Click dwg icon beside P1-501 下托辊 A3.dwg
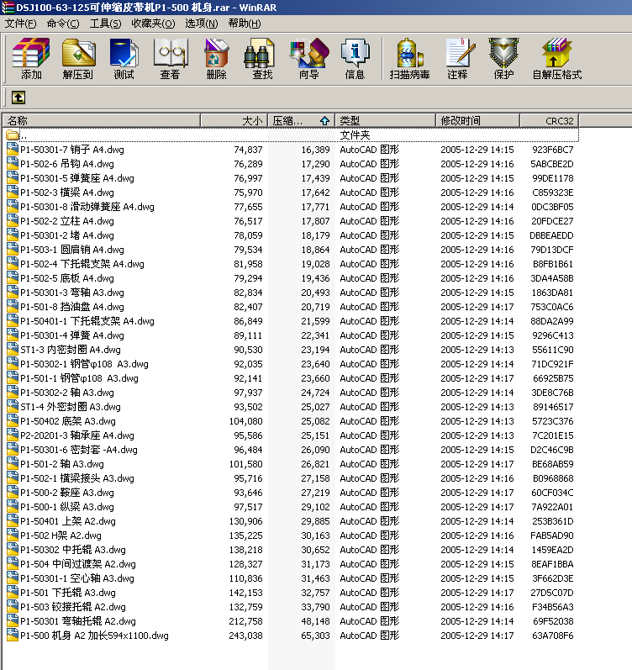This screenshot has height=670, width=632. [x=13, y=593]
